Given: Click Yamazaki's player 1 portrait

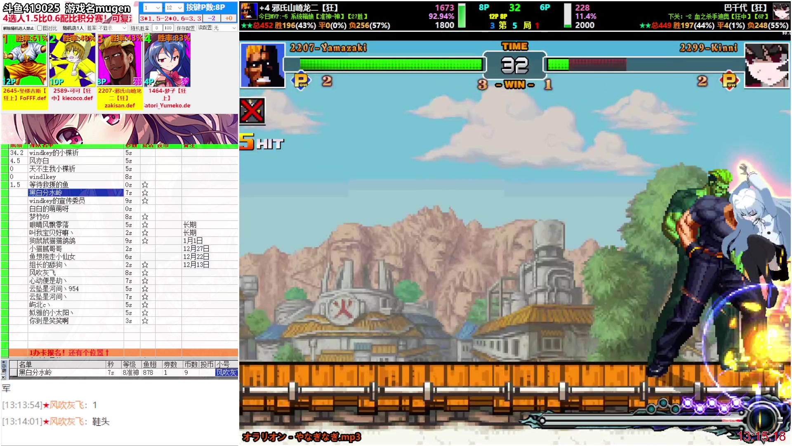Looking at the screenshot, I should coord(262,65).
